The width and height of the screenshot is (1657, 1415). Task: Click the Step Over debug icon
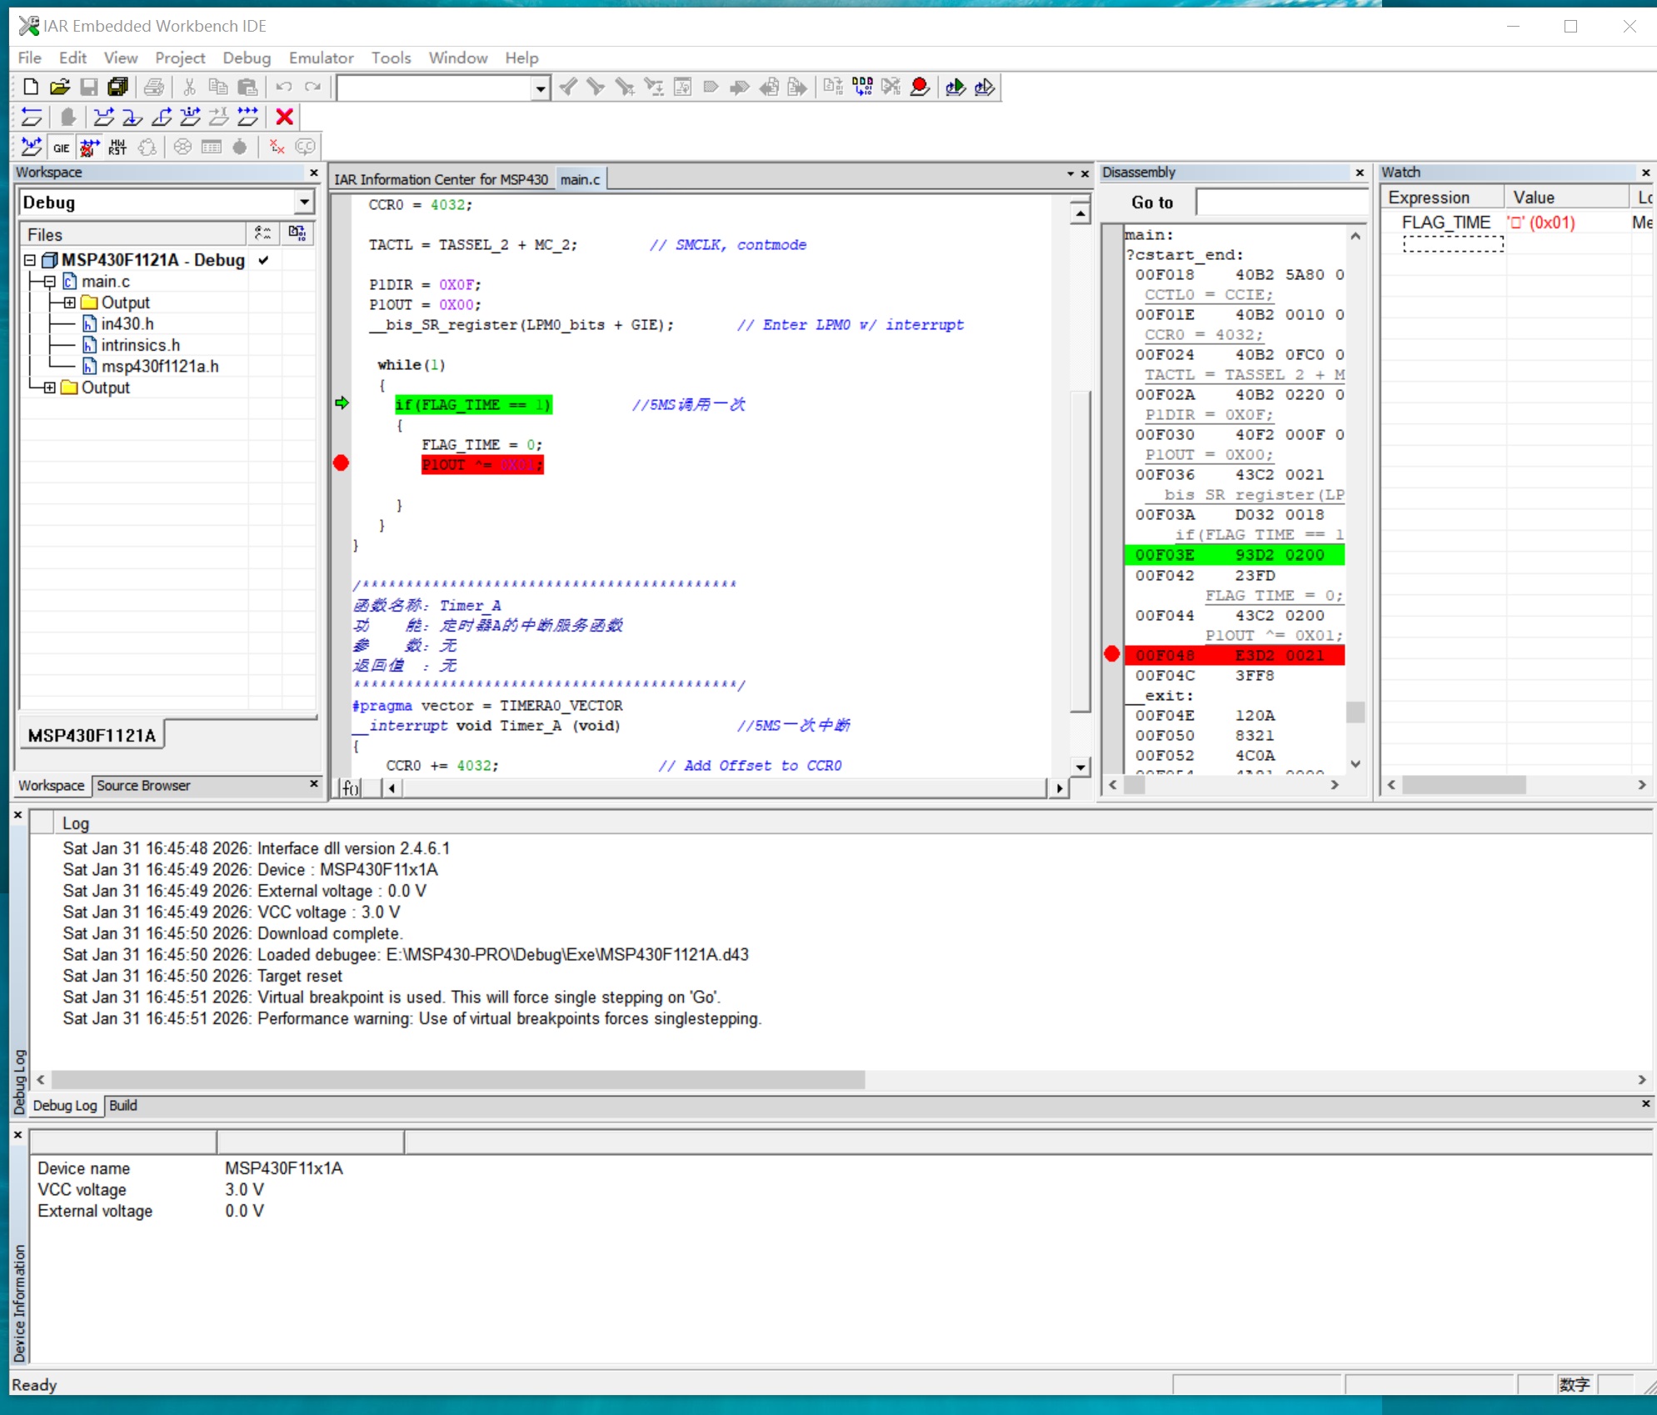click(104, 117)
